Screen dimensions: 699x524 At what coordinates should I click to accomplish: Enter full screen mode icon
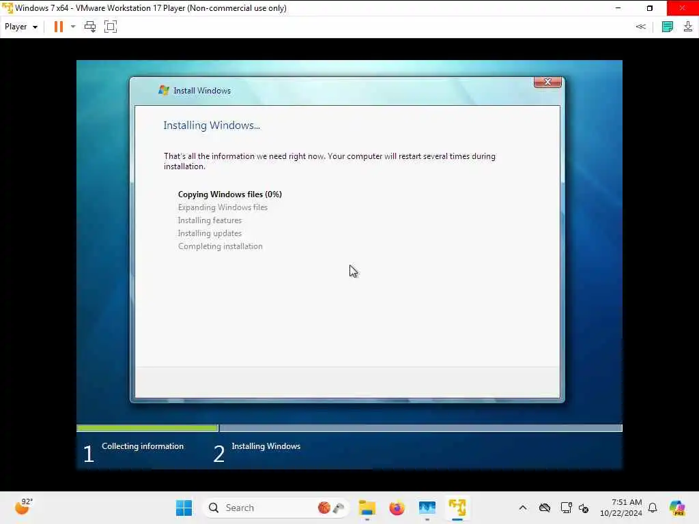(111, 27)
